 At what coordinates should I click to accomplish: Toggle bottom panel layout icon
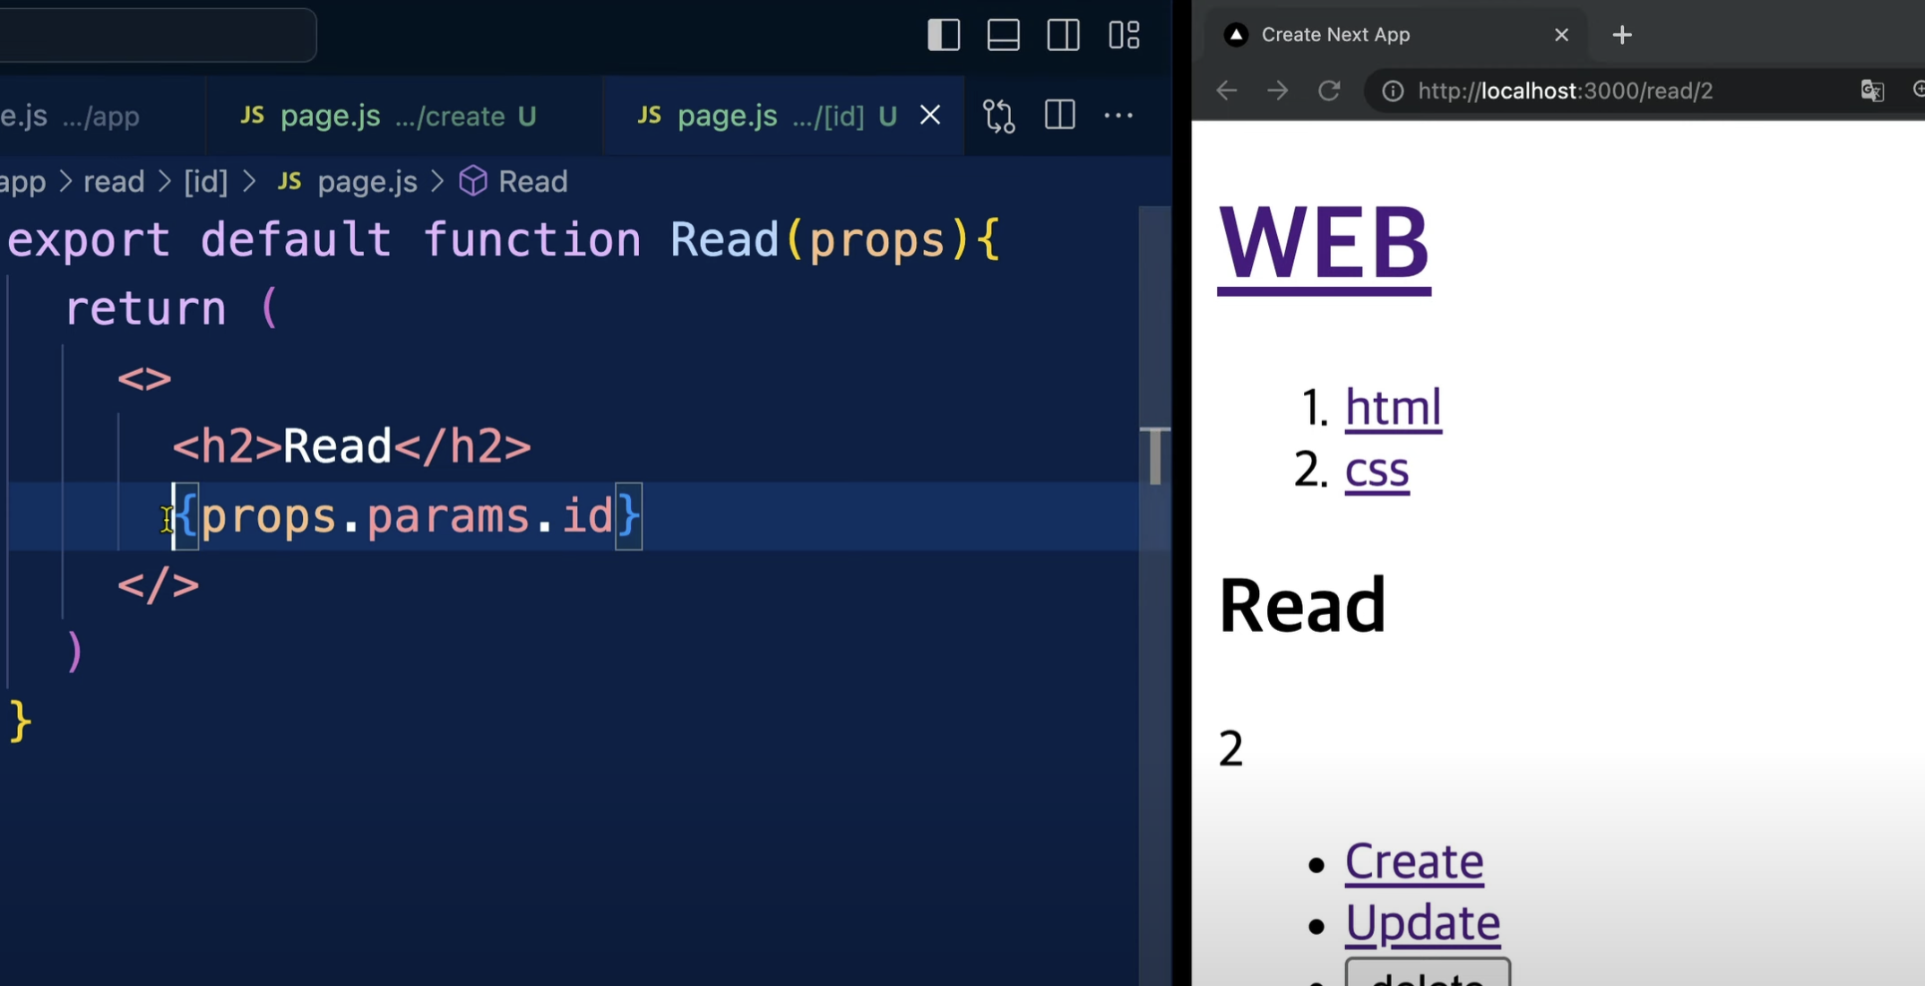[1003, 35]
